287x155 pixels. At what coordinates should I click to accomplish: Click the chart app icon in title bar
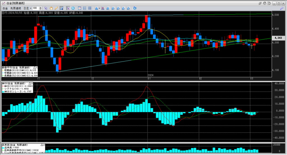pyautogui.click(x=4, y=3)
